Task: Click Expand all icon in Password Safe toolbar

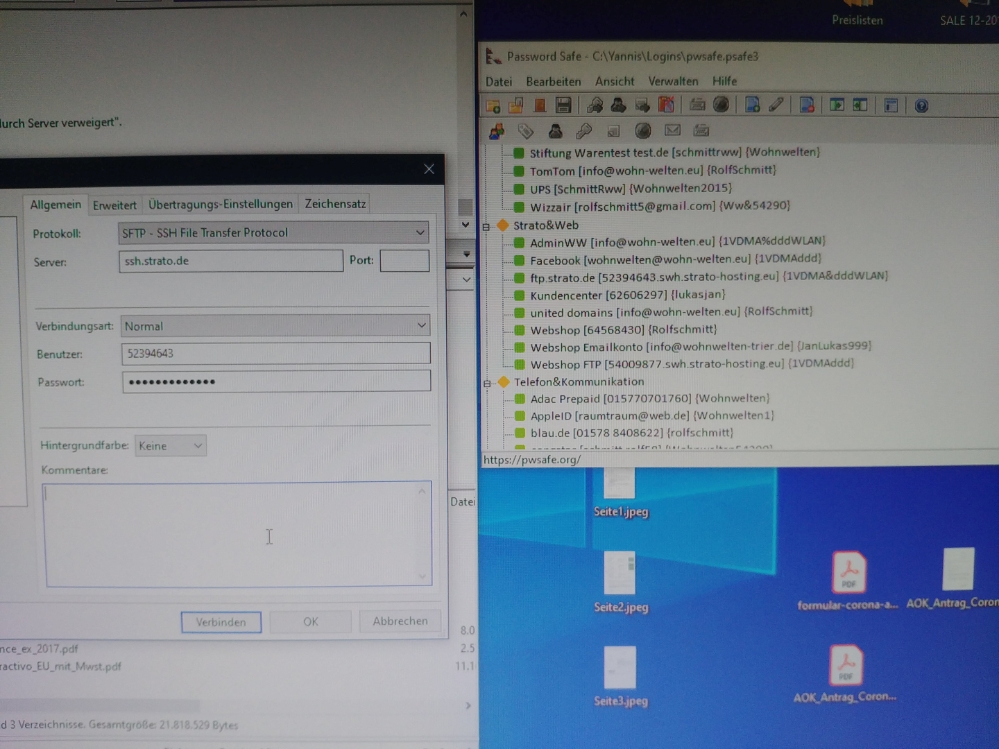Action: (837, 105)
